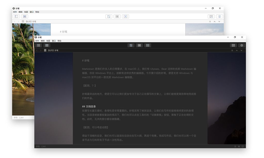Image resolution: width=264 pixels, height=158 pixels.
Task: Open 文件 menu in front dark window
Action: 37,41
